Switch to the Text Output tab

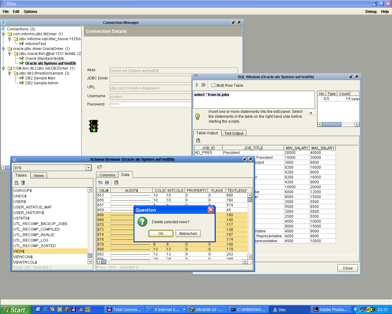(x=234, y=133)
